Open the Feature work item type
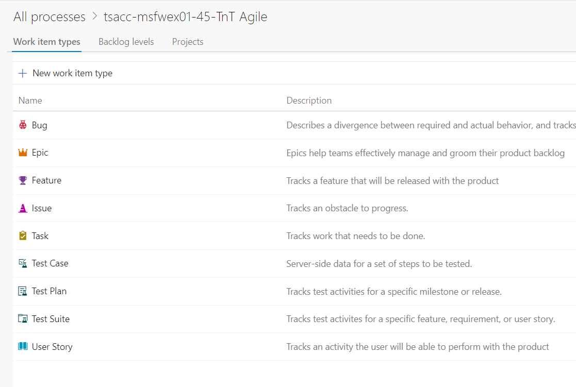576x387 pixels. click(x=46, y=180)
